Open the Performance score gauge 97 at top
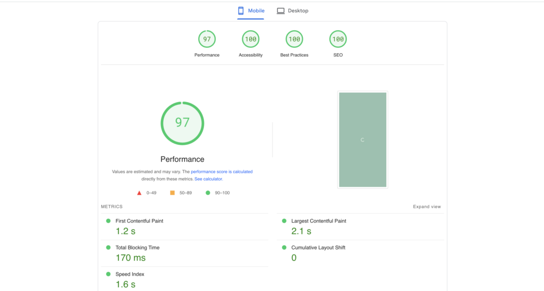The height and width of the screenshot is (291, 544). point(207,39)
